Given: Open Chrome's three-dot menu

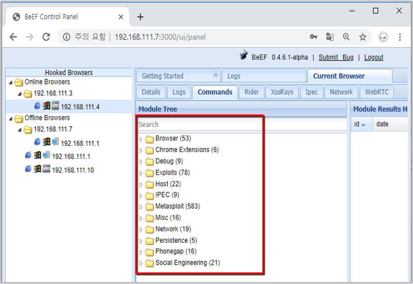Looking at the screenshot, I should (x=400, y=37).
